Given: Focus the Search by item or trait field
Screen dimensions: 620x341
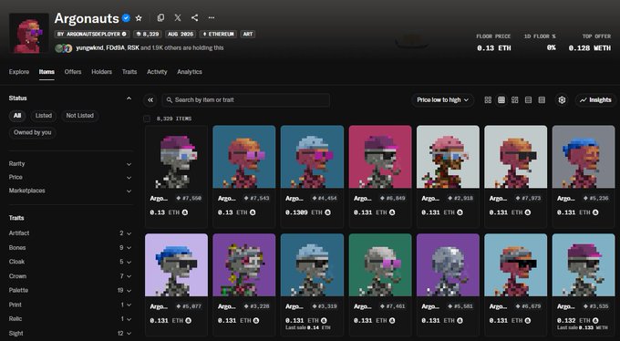Looking at the screenshot, I should pos(245,100).
